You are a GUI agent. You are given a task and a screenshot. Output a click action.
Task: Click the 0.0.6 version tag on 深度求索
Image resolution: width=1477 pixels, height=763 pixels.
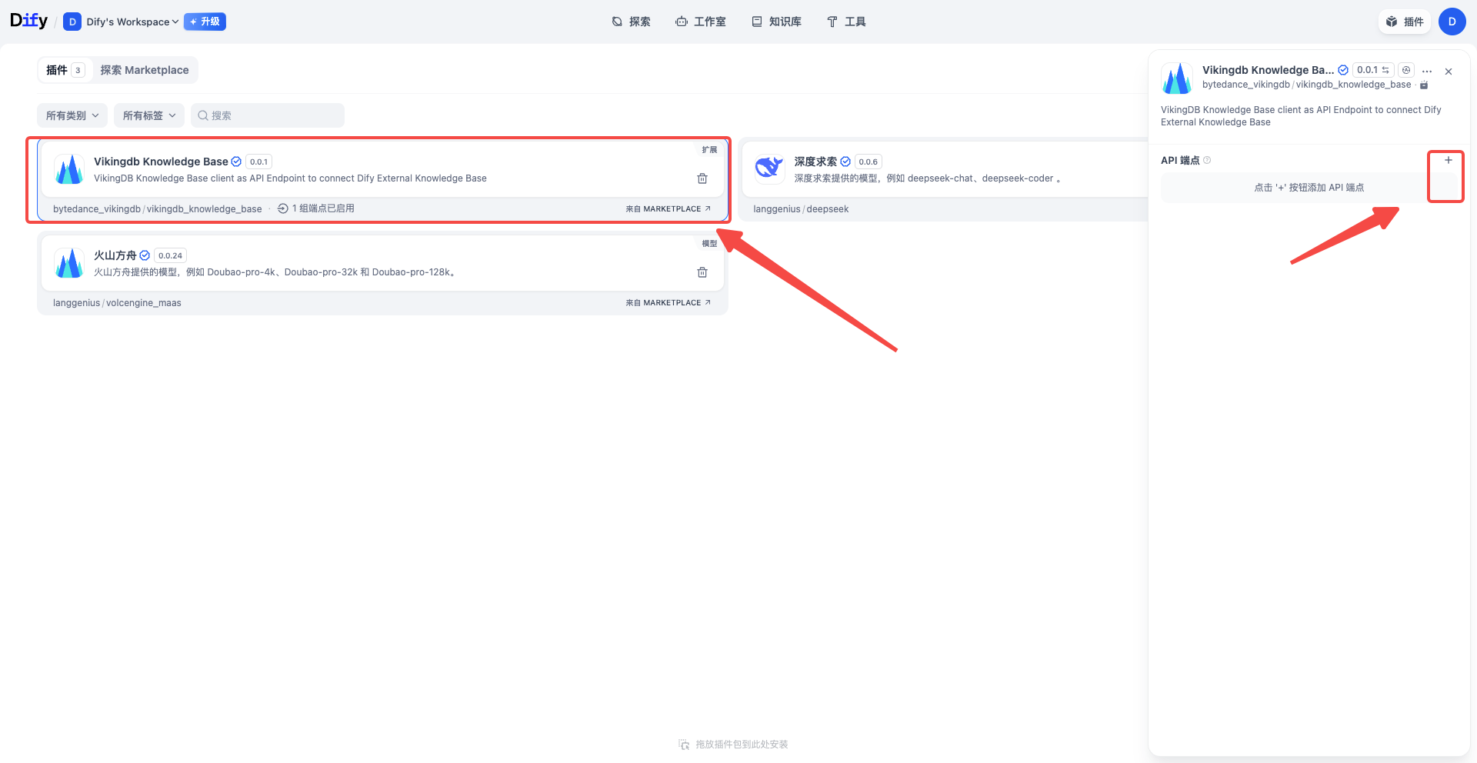click(x=869, y=162)
